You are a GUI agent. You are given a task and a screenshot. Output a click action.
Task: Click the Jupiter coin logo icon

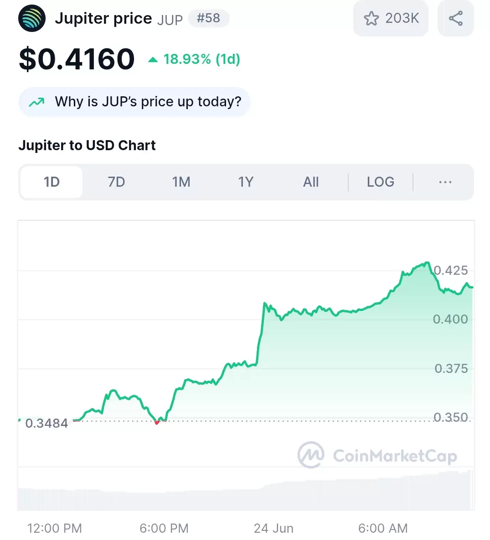coord(31,18)
